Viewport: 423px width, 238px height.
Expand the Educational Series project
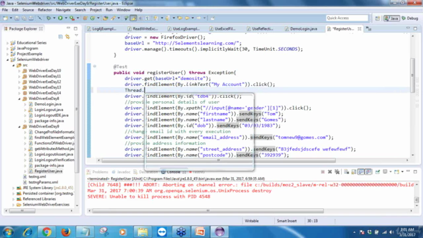point(7,43)
